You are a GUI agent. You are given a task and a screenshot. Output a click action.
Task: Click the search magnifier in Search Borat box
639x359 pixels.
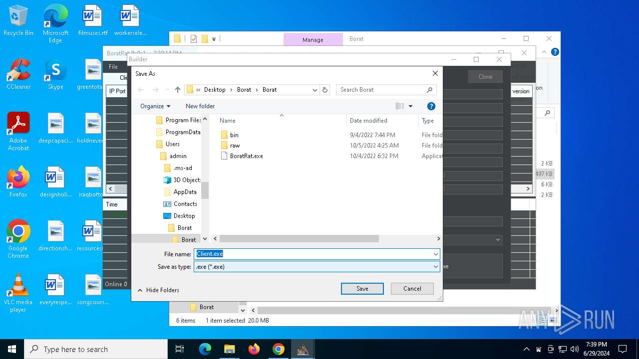click(x=429, y=90)
